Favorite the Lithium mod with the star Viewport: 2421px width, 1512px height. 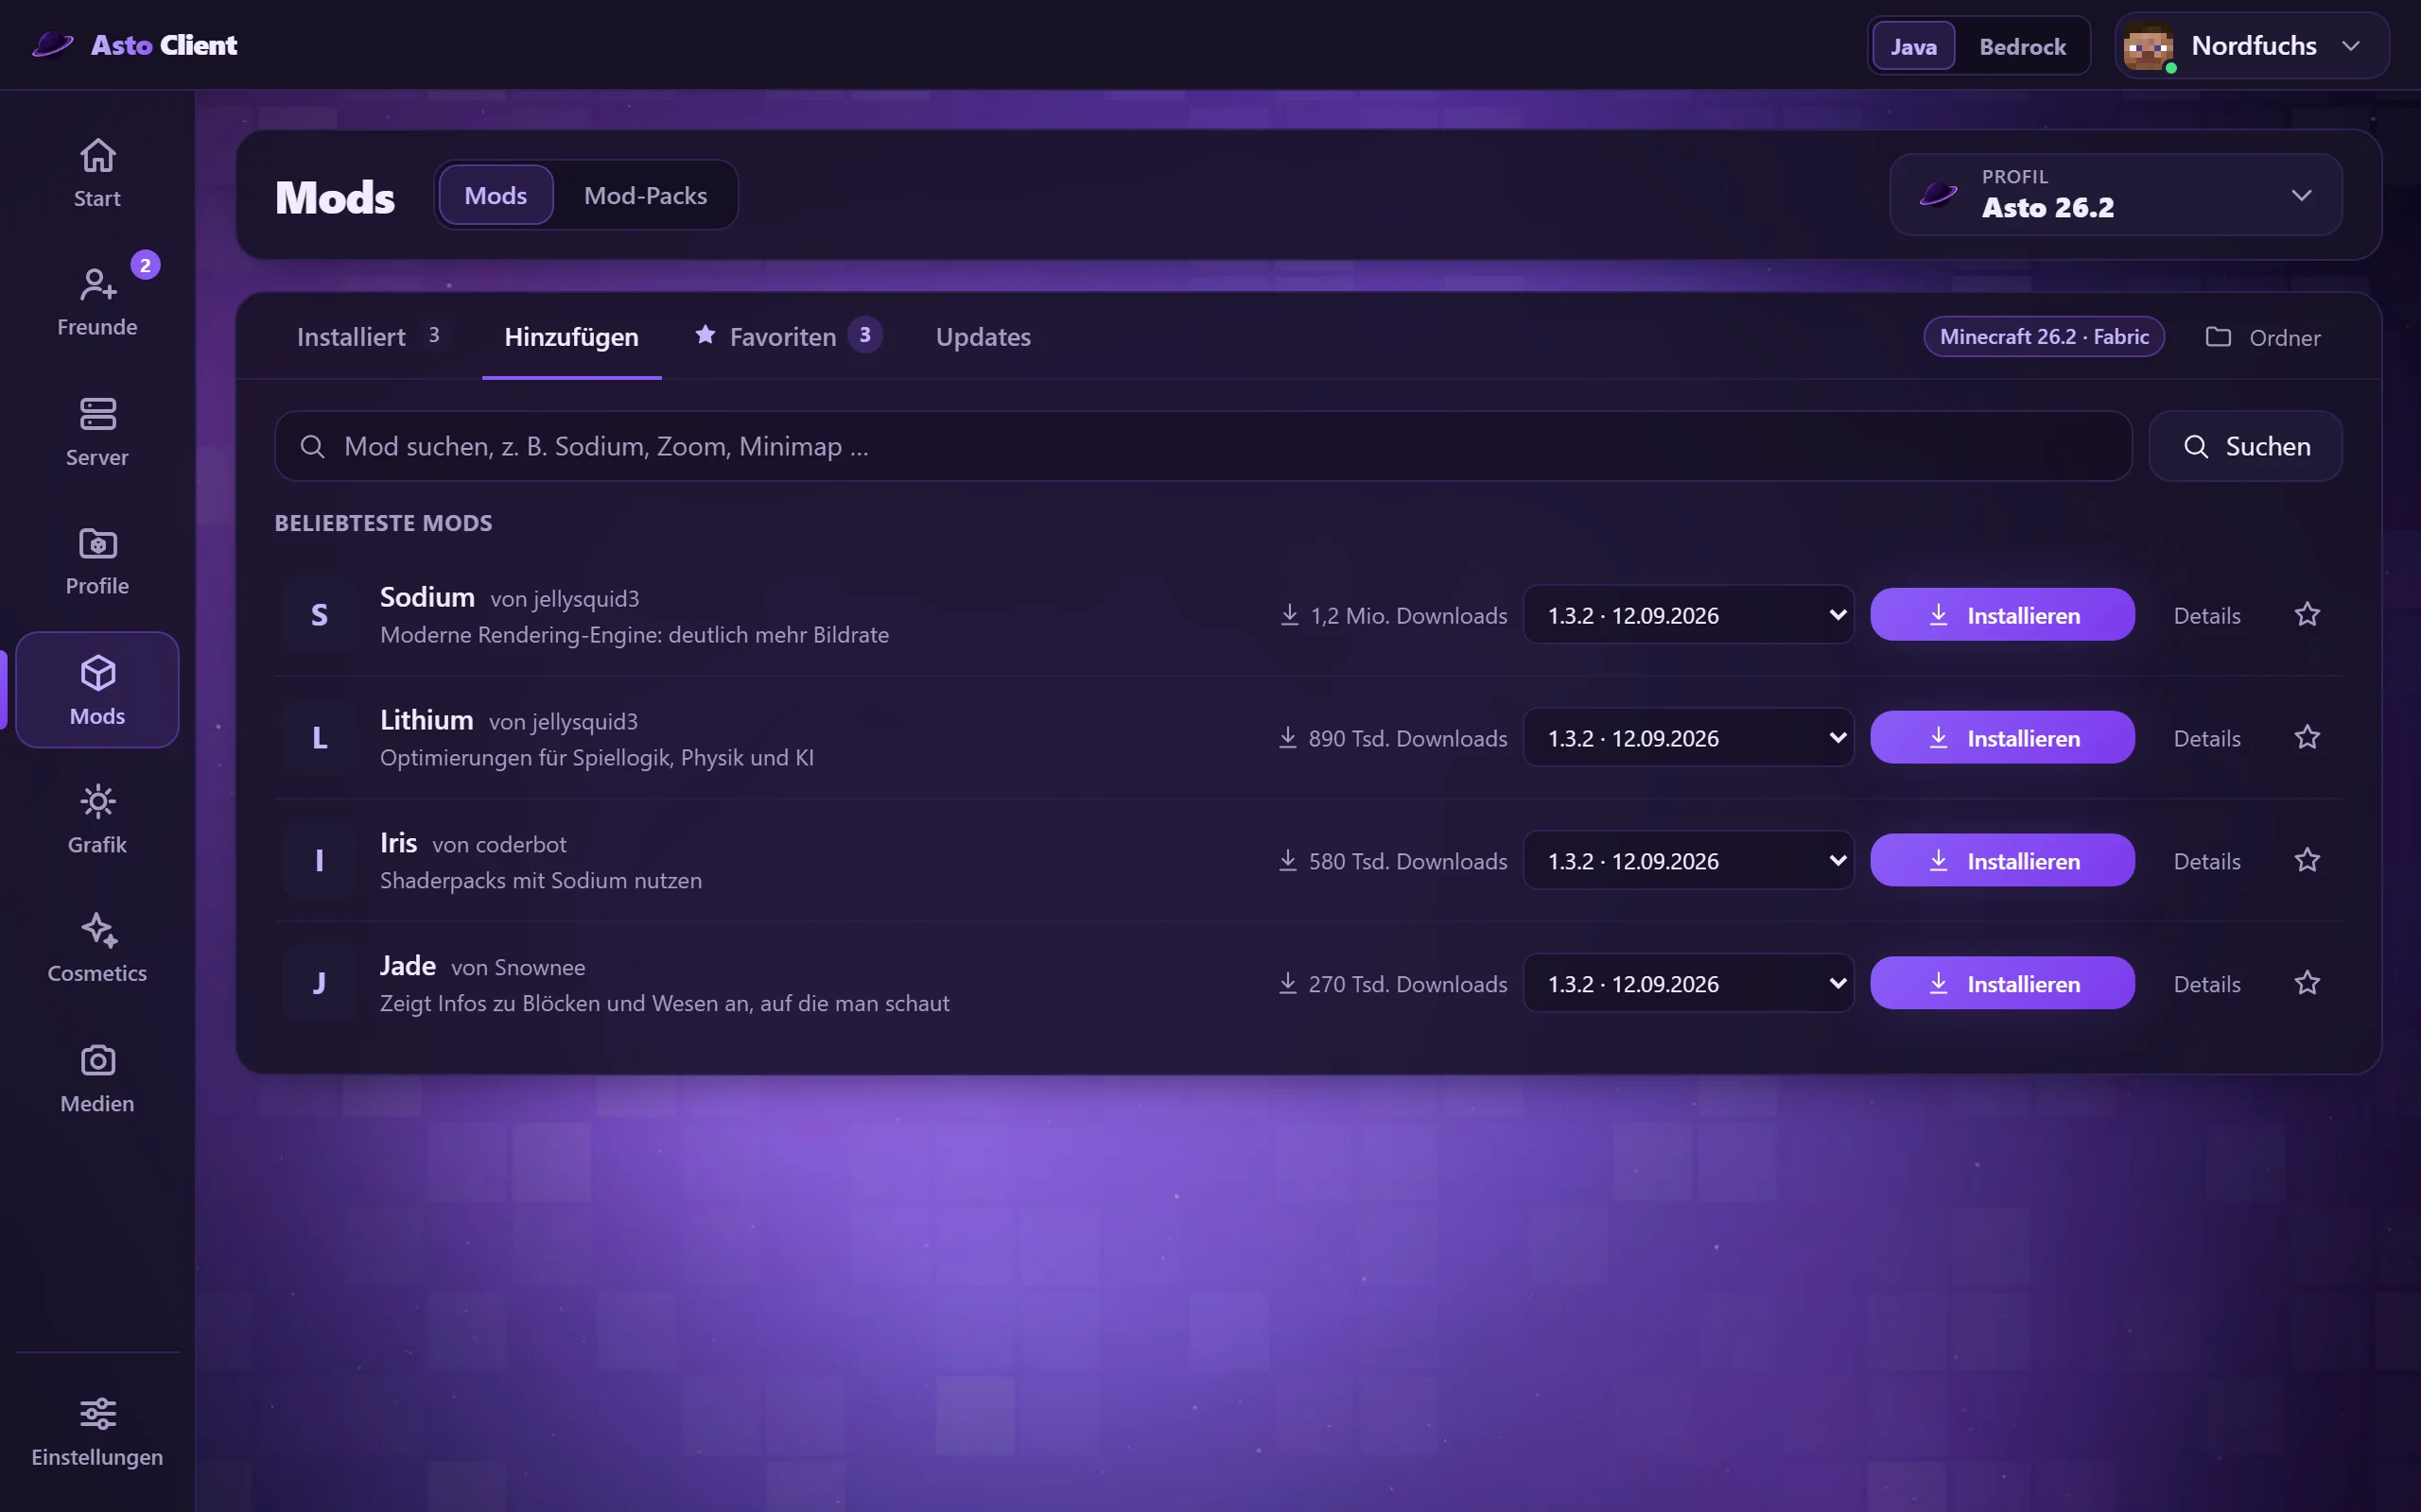[x=2307, y=737]
